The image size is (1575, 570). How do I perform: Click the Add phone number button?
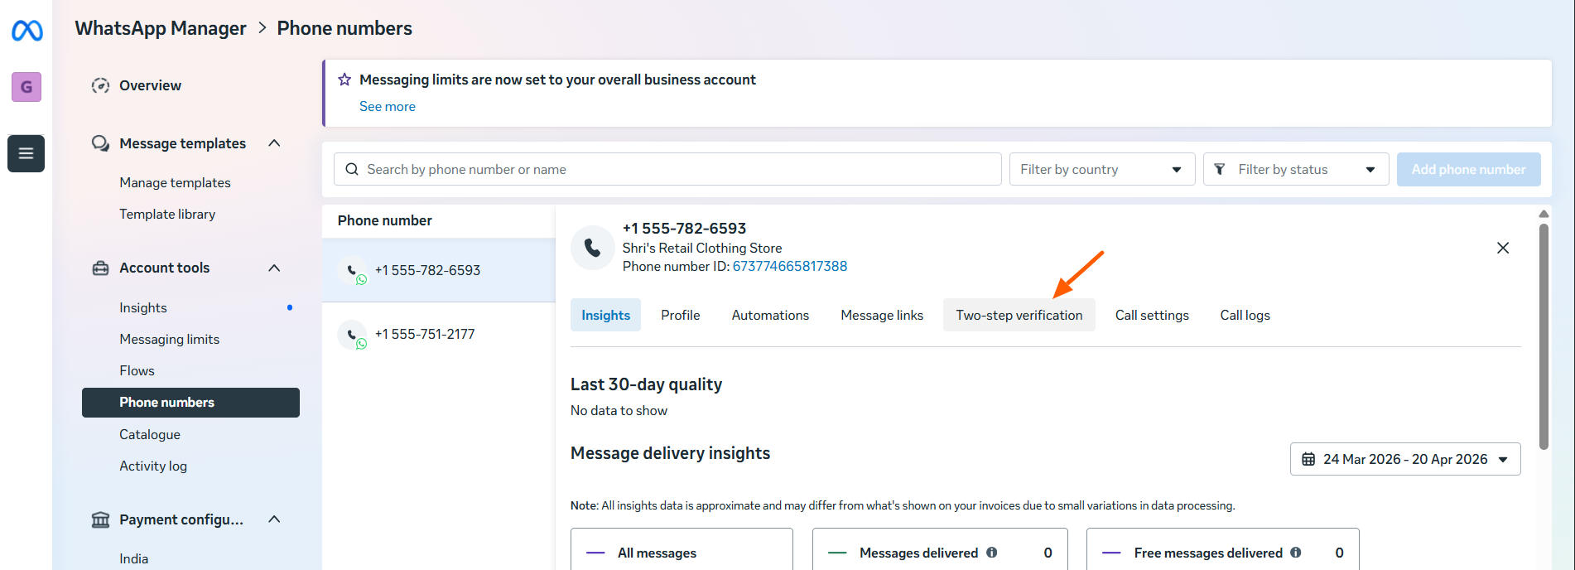click(x=1469, y=169)
